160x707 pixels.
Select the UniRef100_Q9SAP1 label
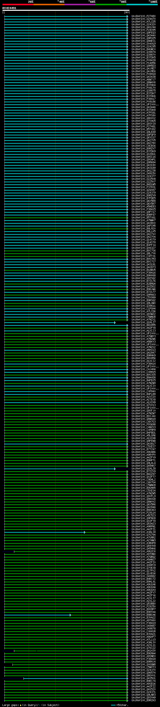[143, 160]
